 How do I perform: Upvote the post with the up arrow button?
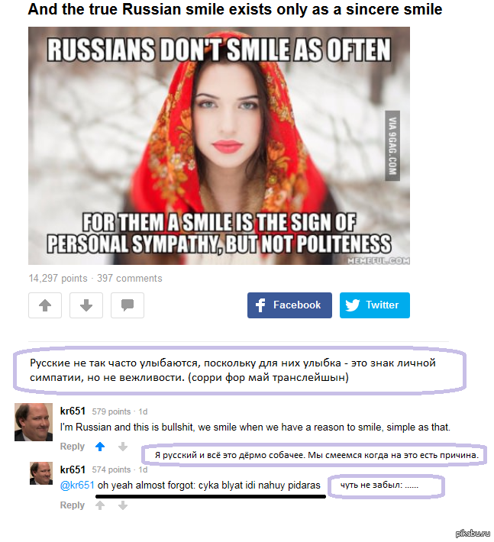tap(45, 305)
